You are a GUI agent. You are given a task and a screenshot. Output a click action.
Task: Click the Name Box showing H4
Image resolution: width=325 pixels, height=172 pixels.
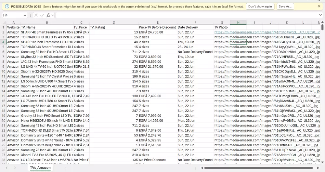pos(12,15)
